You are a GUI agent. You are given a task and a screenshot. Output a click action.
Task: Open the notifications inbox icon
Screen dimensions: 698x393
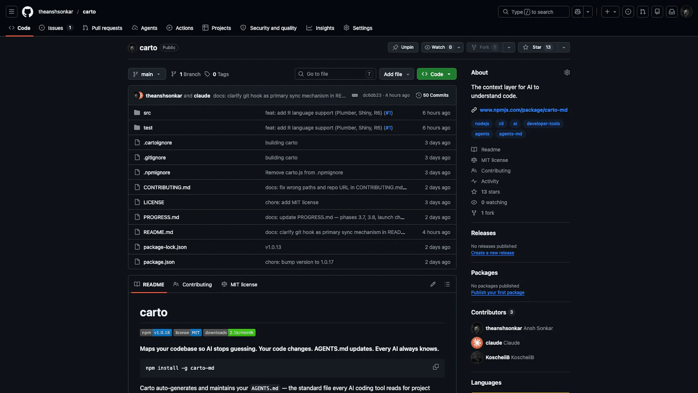(672, 12)
